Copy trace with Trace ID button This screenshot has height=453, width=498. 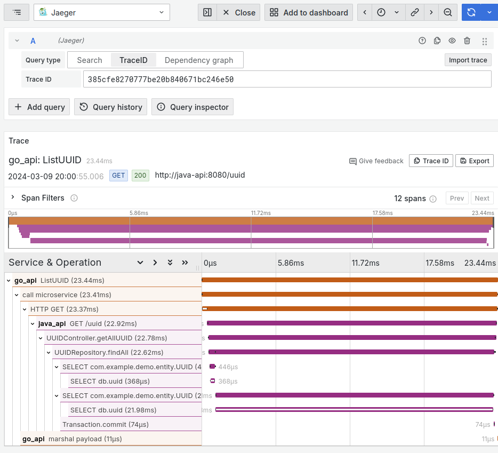click(431, 161)
